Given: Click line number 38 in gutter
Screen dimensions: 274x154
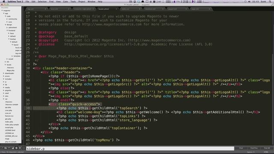Looking at the screenshot, I should pyautogui.click(x=28, y=108).
